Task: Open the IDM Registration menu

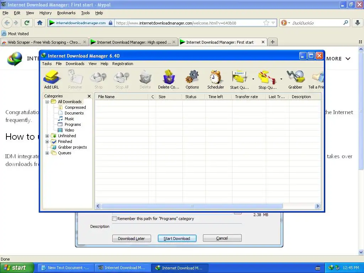Action: [123, 64]
